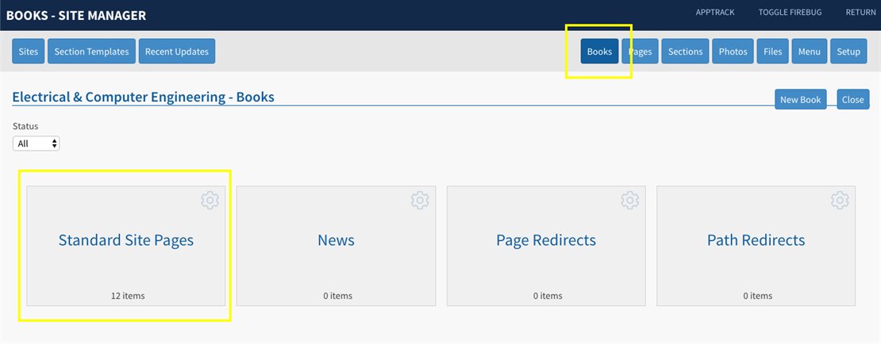Open Section Templates

[91, 51]
